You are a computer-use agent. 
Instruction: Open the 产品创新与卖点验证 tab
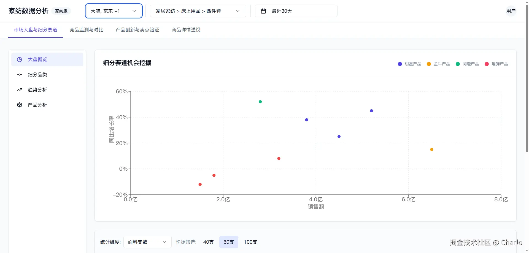click(x=137, y=30)
